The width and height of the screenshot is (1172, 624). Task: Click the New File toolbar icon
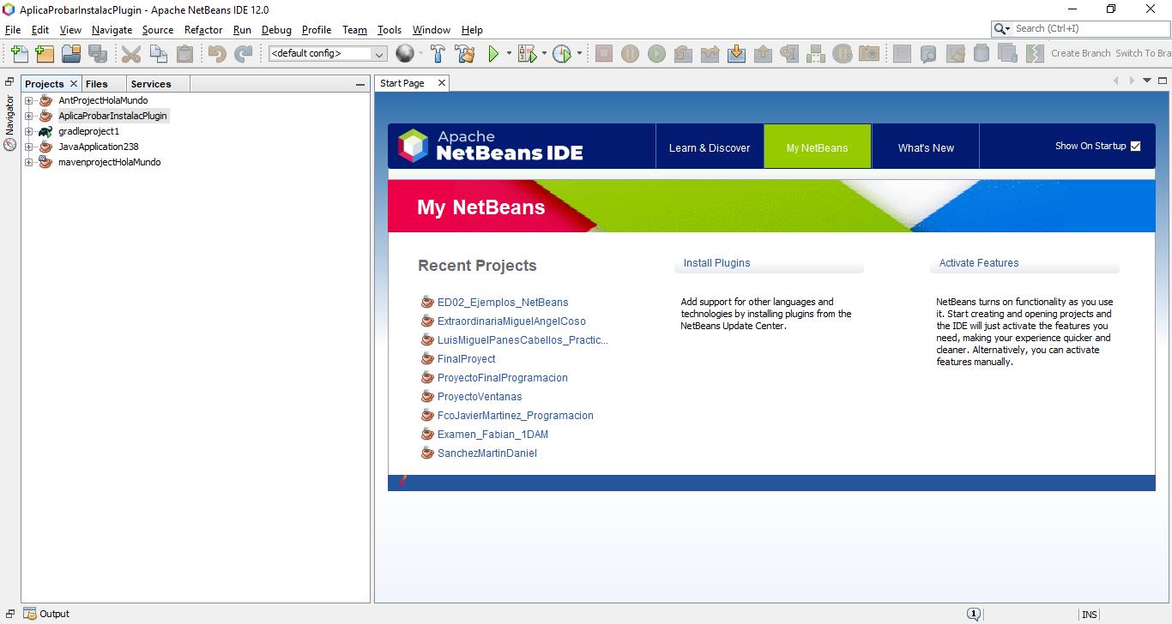point(19,54)
